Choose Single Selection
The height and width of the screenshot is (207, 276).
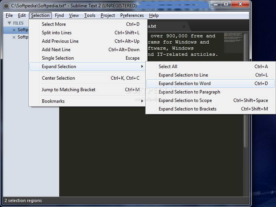click(x=88, y=58)
